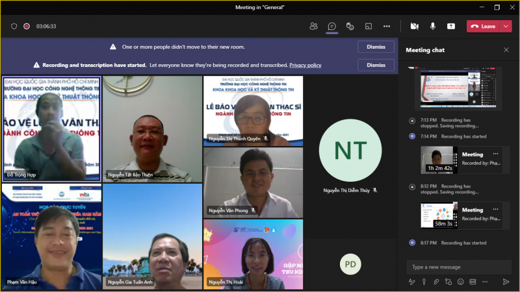Open the message format icon

pyautogui.click(x=411, y=282)
